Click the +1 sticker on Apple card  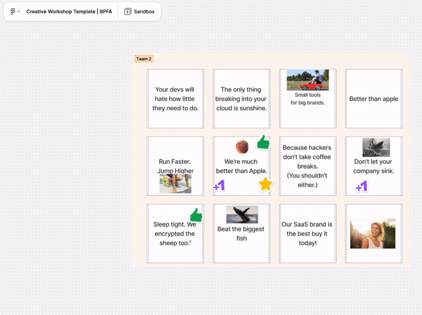(219, 186)
